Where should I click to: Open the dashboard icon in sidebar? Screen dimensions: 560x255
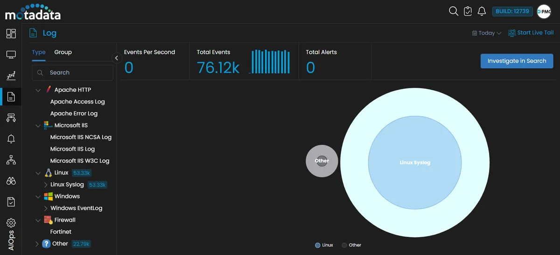click(x=11, y=34)
